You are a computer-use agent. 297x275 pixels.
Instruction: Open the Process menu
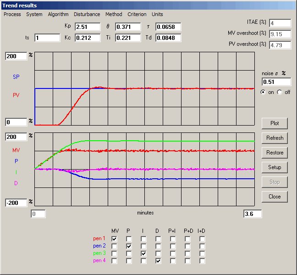pos(12,14)
